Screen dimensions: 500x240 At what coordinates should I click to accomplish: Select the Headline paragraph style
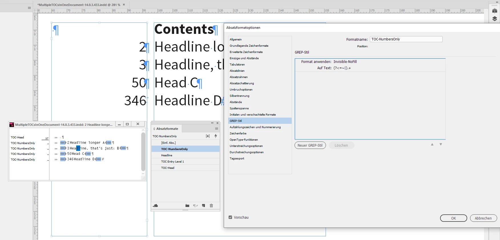186,155
